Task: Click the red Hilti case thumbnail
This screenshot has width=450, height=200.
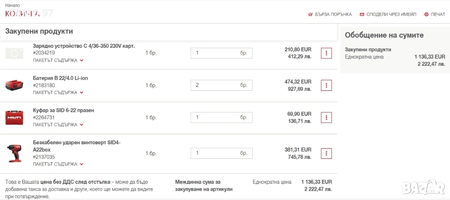Action: click(x=14, y=117)
